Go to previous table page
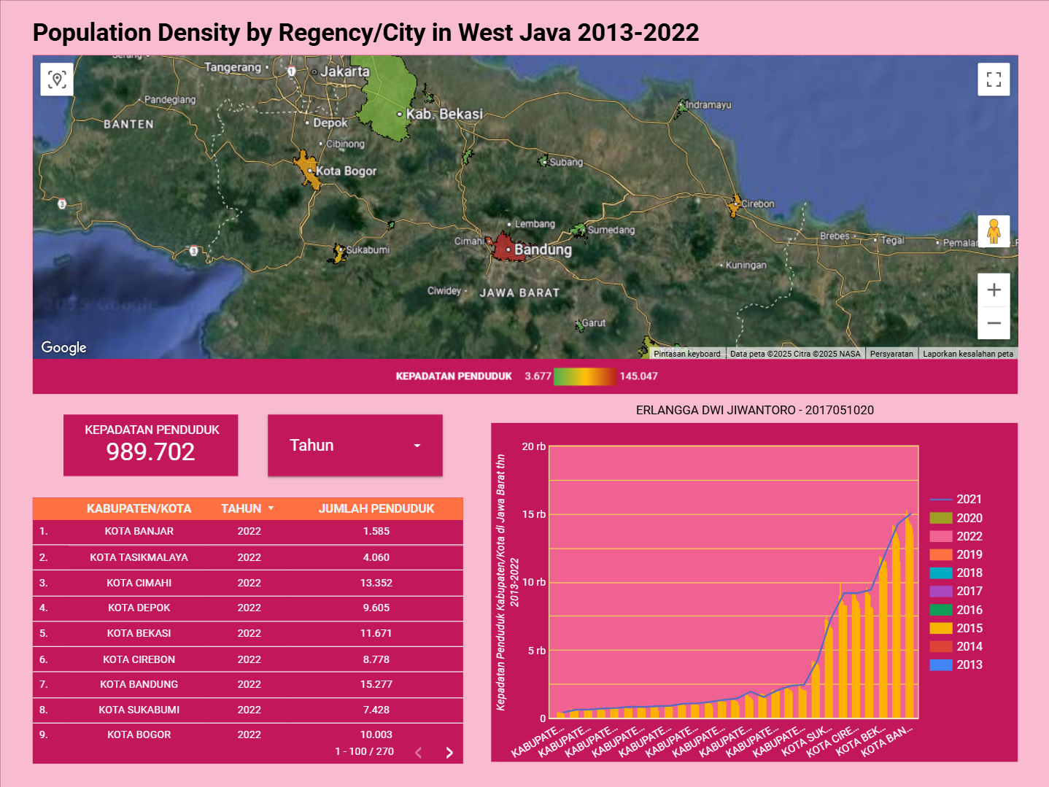The image size is (1049, 787). [419, 753]
